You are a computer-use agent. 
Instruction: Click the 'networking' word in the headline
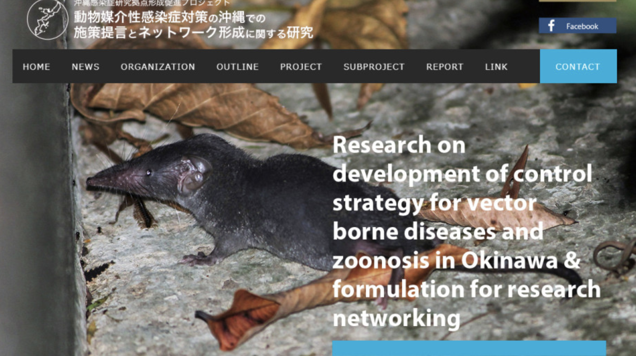(x=396, y=319)
